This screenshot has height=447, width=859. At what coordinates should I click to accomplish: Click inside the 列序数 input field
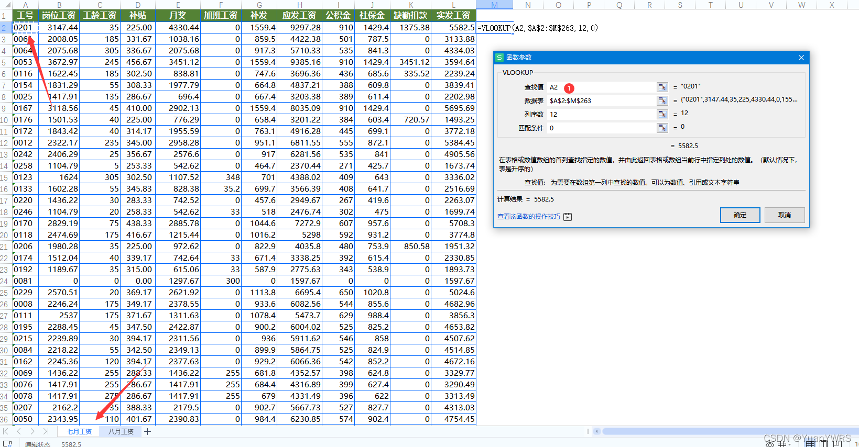pyautogui.click(x=602, y=114)
